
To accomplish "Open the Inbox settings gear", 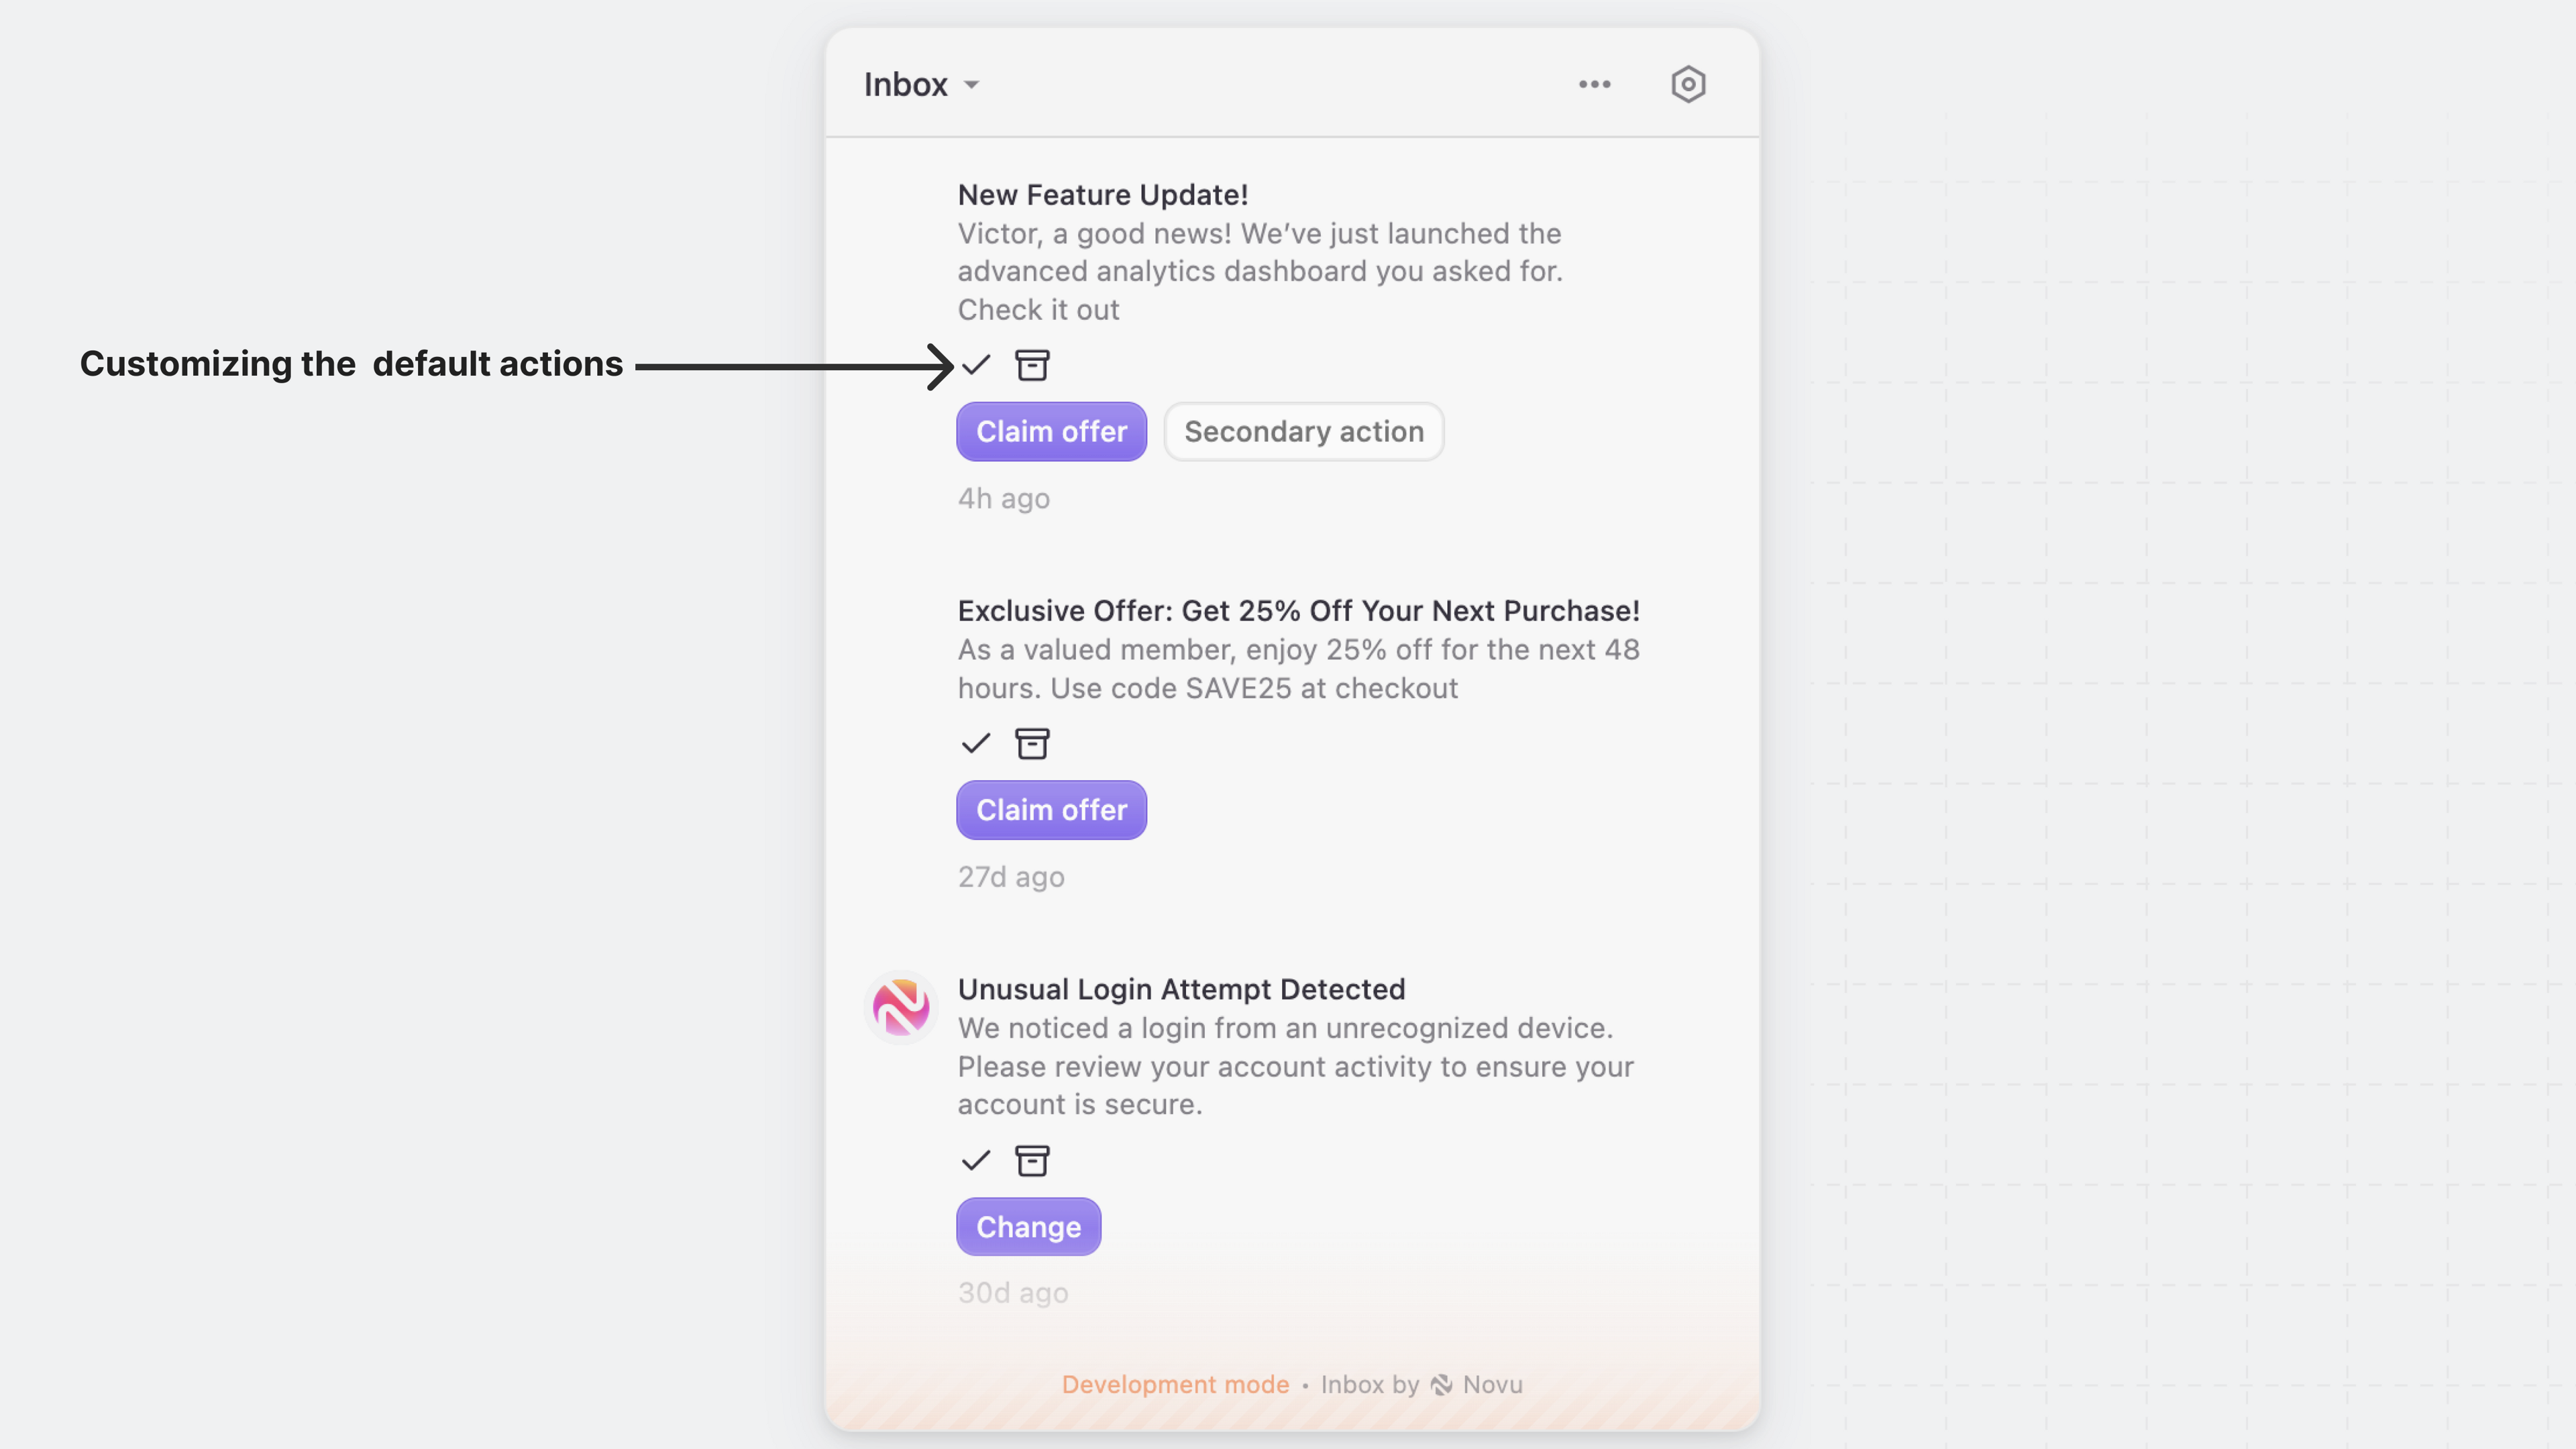I will [1687, 84].
